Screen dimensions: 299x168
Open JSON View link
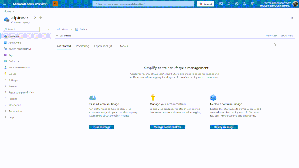click(x=287, y=36)
